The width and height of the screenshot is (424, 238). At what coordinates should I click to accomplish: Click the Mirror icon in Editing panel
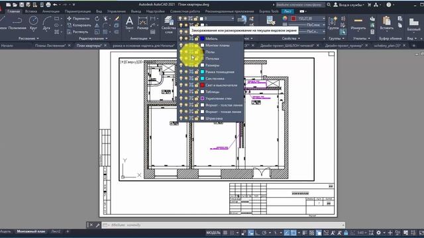(97, 25)
